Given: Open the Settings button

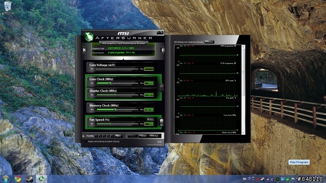Looking at the screenshot, I should tap(154, 136).
